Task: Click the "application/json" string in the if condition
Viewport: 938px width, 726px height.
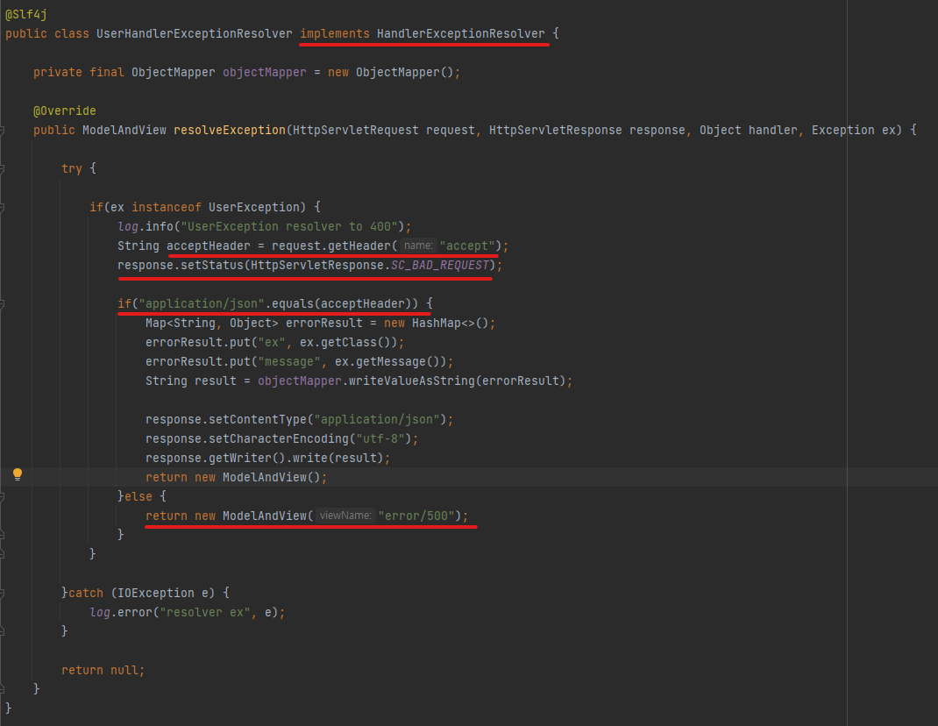Action: click(x=202, y=303)
